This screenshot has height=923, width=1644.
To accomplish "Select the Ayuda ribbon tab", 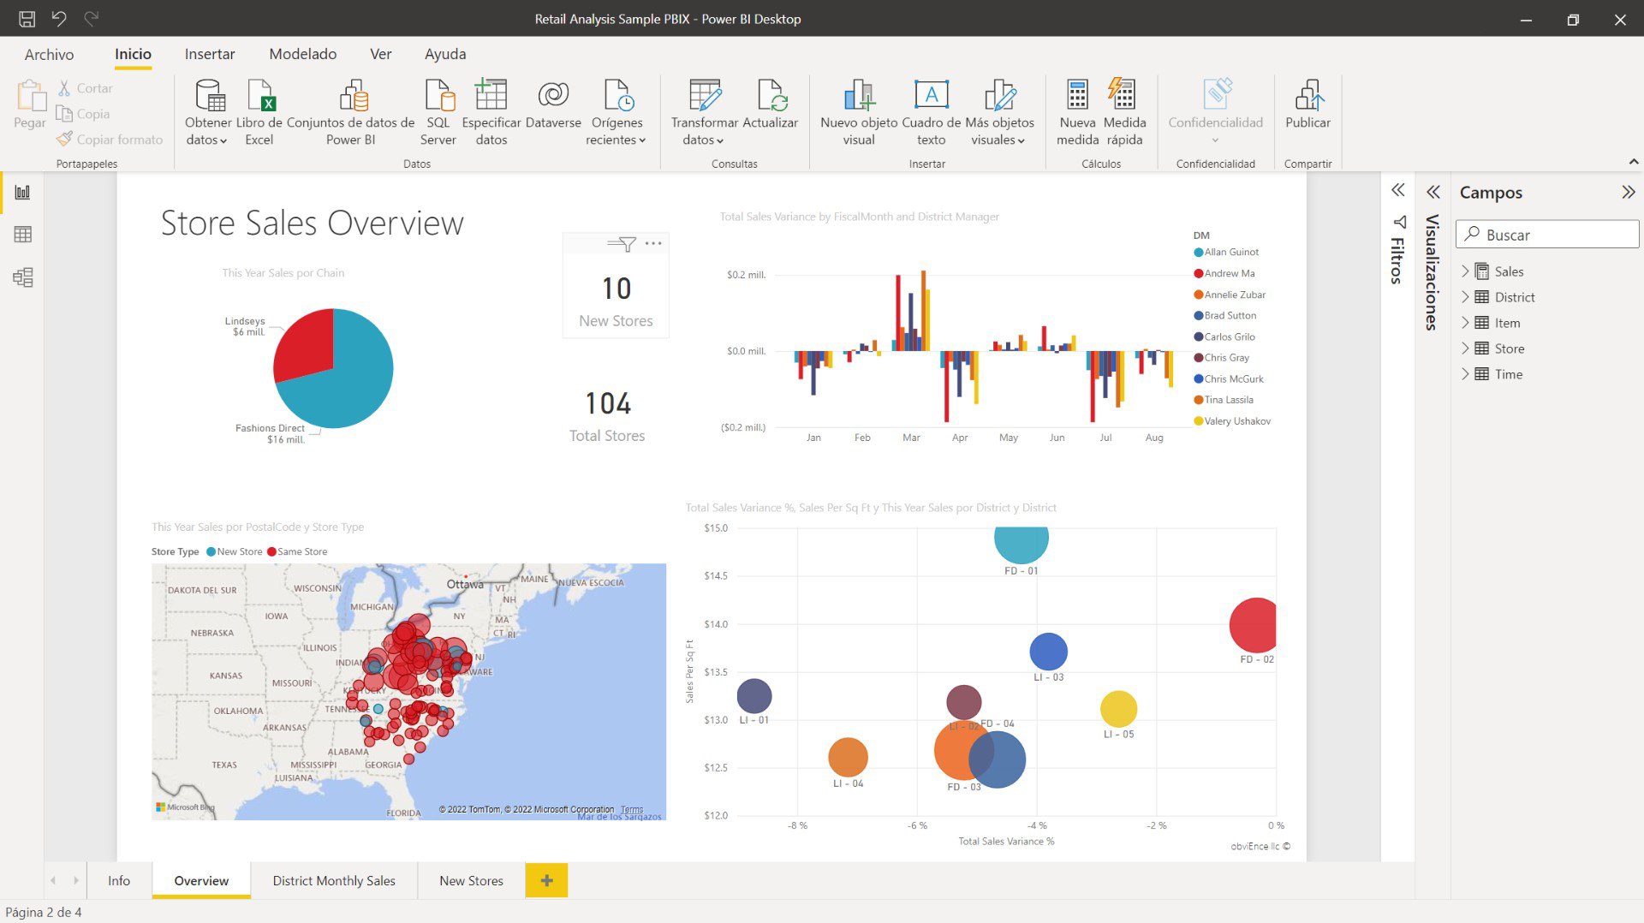I will tap(445, 54).
